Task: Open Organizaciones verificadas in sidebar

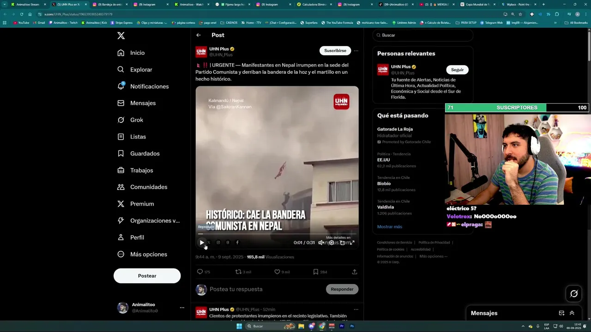Action: pos(149,221)
